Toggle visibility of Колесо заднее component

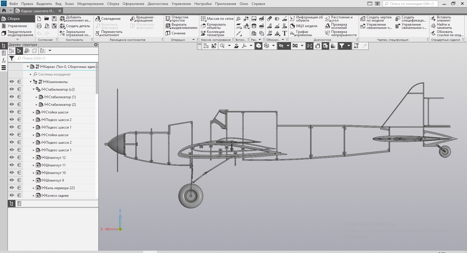coord(12,195)
